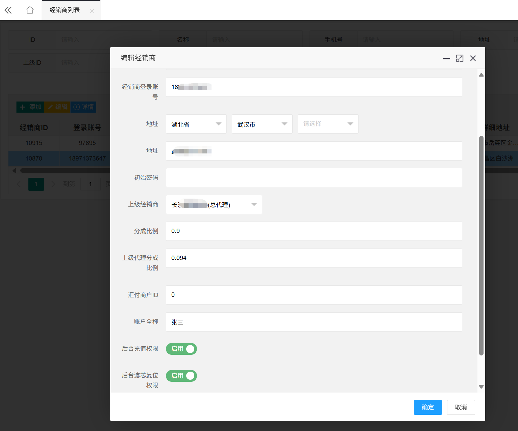Click the 汇付商户ID input field
This screenshot has height=431, width=518.
pos(314,295)
